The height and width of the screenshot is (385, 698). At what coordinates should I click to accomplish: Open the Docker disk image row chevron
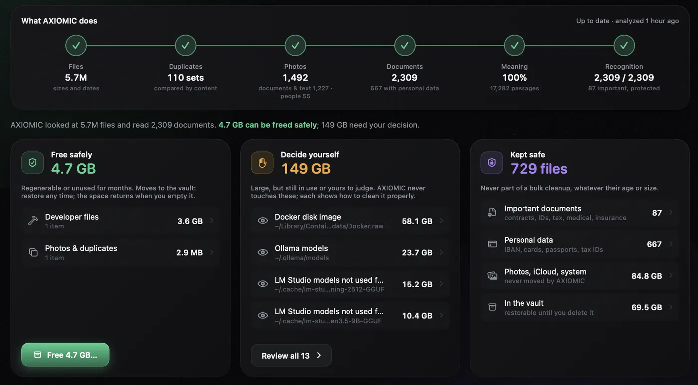pos(441,221)
